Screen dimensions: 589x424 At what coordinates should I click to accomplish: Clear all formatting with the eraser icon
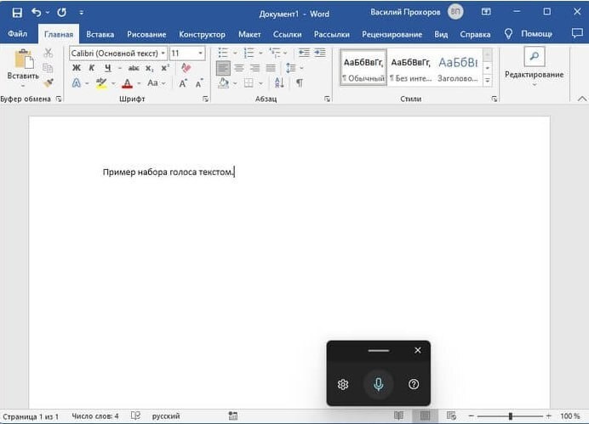pyautogui.click(x=186, y=68)
